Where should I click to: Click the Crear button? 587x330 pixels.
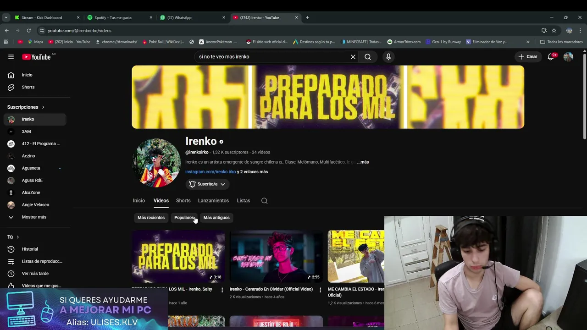pos(528,57)
